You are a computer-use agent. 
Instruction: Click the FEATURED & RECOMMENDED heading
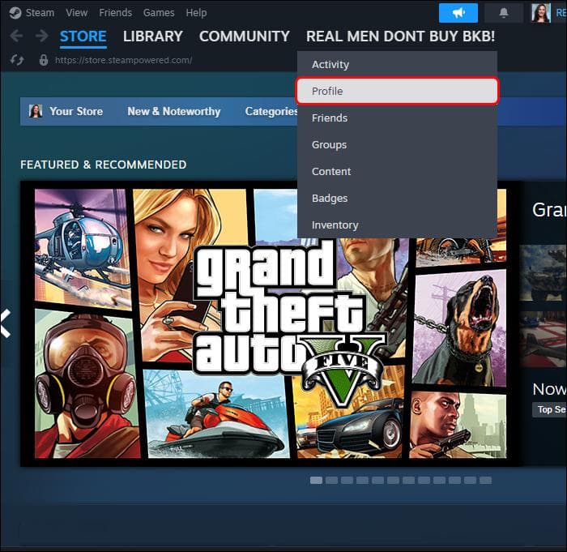(x=104, y=165)
